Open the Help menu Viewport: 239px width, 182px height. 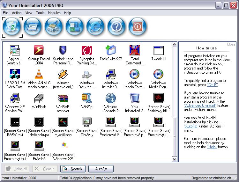[x=68, y=13]
